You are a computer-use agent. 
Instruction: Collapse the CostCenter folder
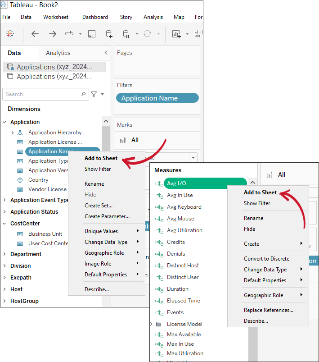[4, 223]
